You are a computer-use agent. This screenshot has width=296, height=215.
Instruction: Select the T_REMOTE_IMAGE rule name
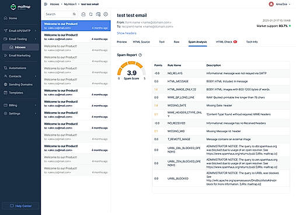tap(179, 139)
